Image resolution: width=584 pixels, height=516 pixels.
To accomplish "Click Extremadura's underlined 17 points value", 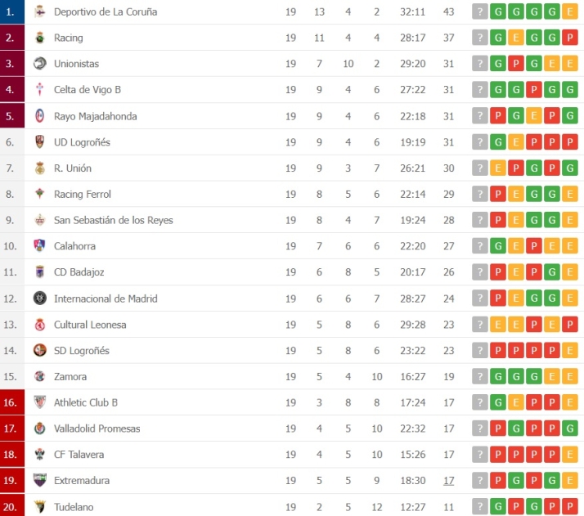I will tap(448, 481).
